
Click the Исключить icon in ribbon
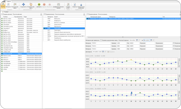coord(50,4)
